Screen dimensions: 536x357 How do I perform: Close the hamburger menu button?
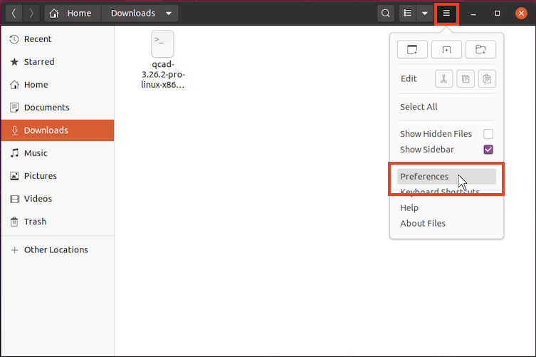click(446, 14)
